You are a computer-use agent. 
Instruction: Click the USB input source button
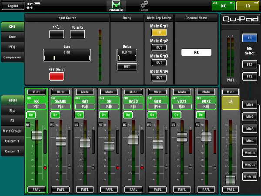click(x=56, y=34)
